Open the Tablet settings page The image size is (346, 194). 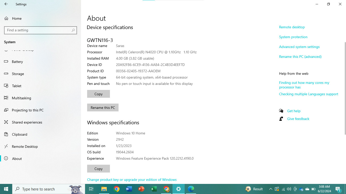[41, 86]
